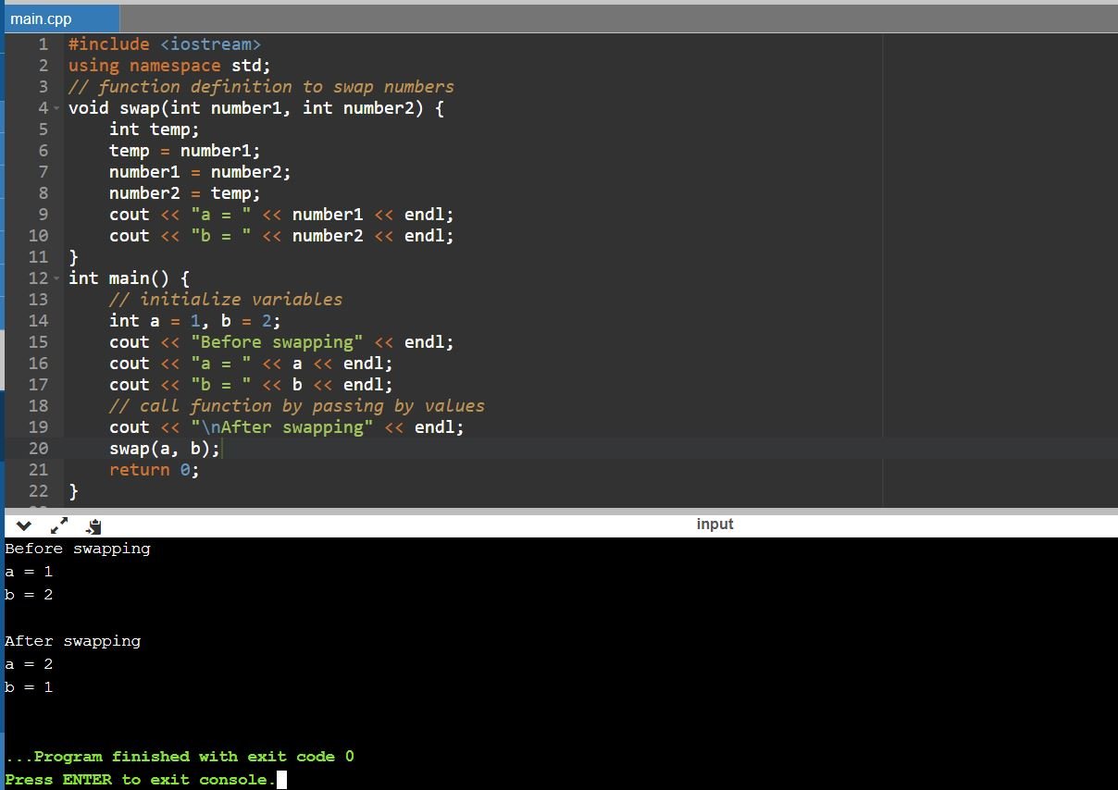Click 'Press ENTER to exit console.' prompt

141,780
